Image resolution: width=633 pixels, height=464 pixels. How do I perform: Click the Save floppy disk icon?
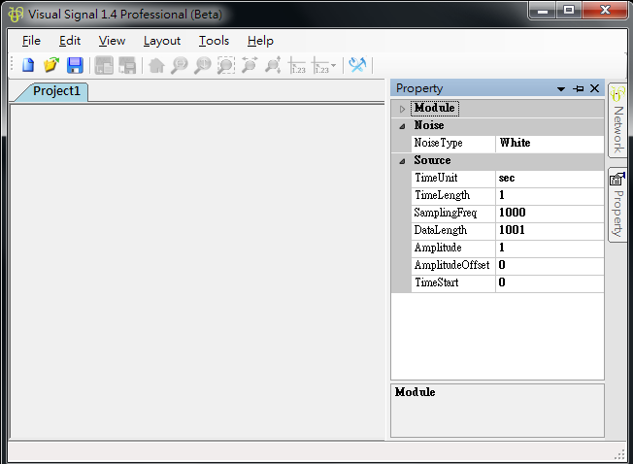(x=75, y=65)
